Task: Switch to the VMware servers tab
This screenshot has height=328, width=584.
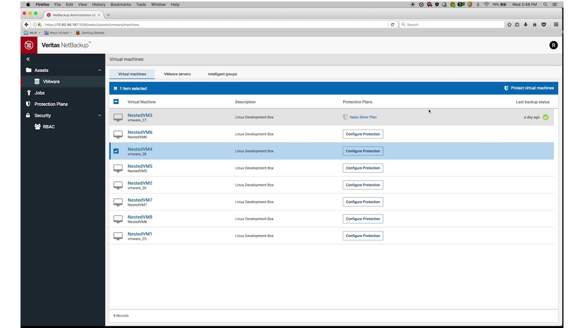Action: click(177, 74)
